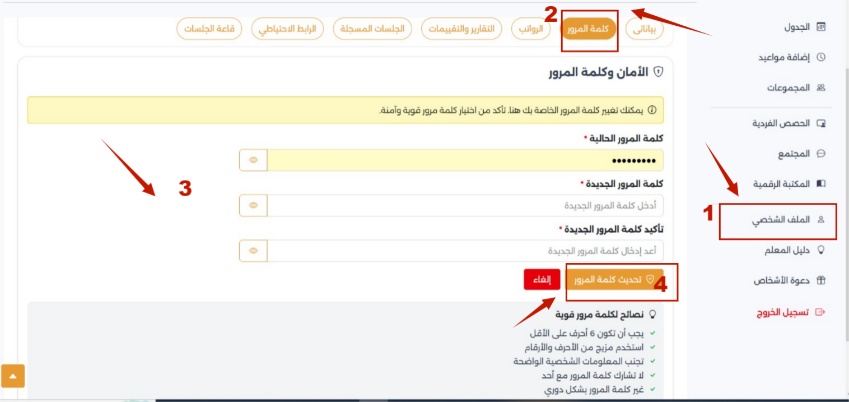This screenshot has width=849, height=402.
Task: Click the screen icon beside الحصص الفردية
Action: tap(821, 123)
